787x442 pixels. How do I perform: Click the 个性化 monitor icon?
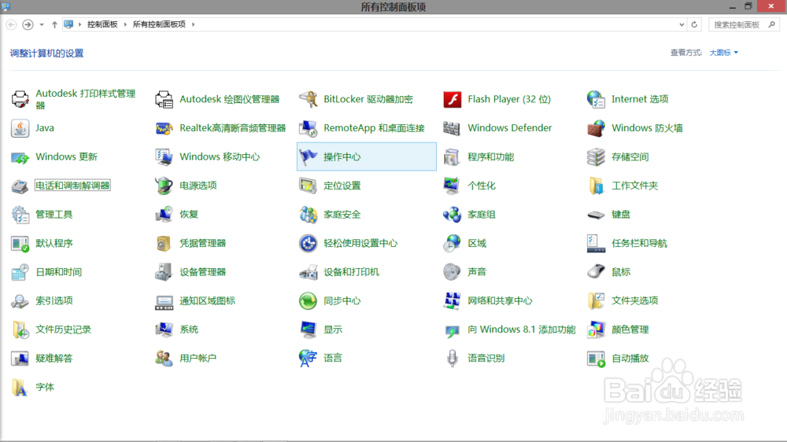point(453,186)
